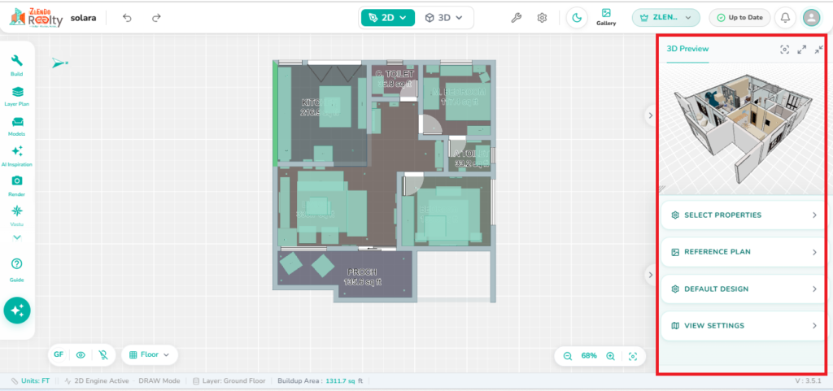833x391 pixels.
Task: Select the C. TOILET room on plan
Action: pos(395,79)
